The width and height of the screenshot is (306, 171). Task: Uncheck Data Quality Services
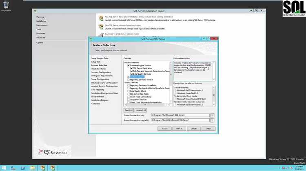[x=131, y=74]
